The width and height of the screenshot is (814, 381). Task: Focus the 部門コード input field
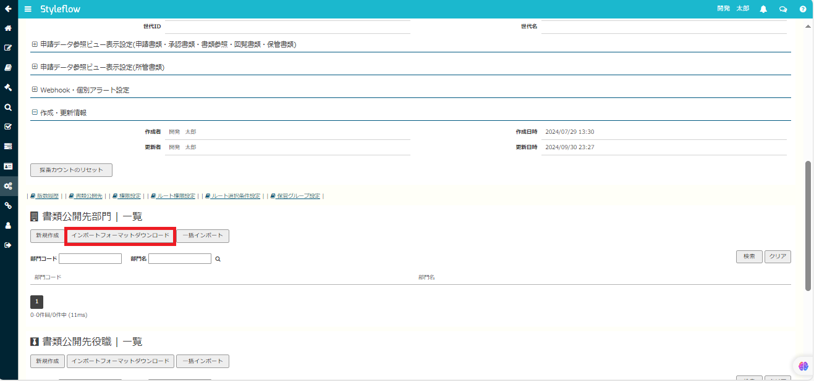[90, 259]
